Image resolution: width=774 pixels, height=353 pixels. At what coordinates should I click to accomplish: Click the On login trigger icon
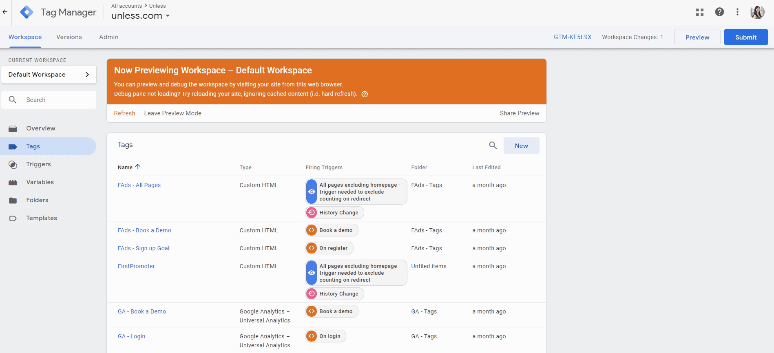coord(312,336)
